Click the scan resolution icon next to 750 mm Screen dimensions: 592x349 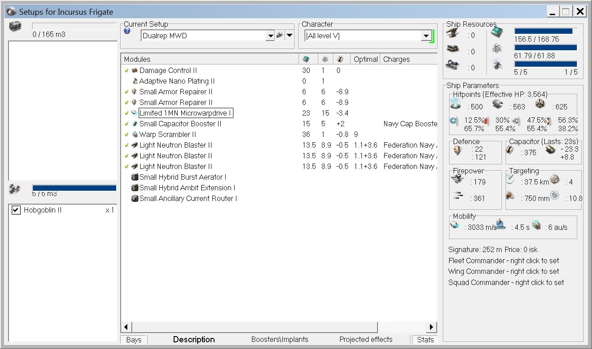pos(511,195)
